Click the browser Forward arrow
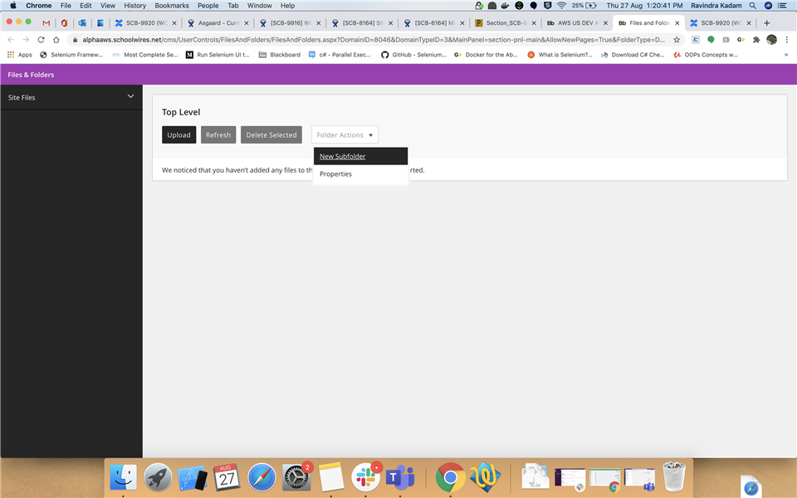The image size is (797, 498). coord(26,40)
